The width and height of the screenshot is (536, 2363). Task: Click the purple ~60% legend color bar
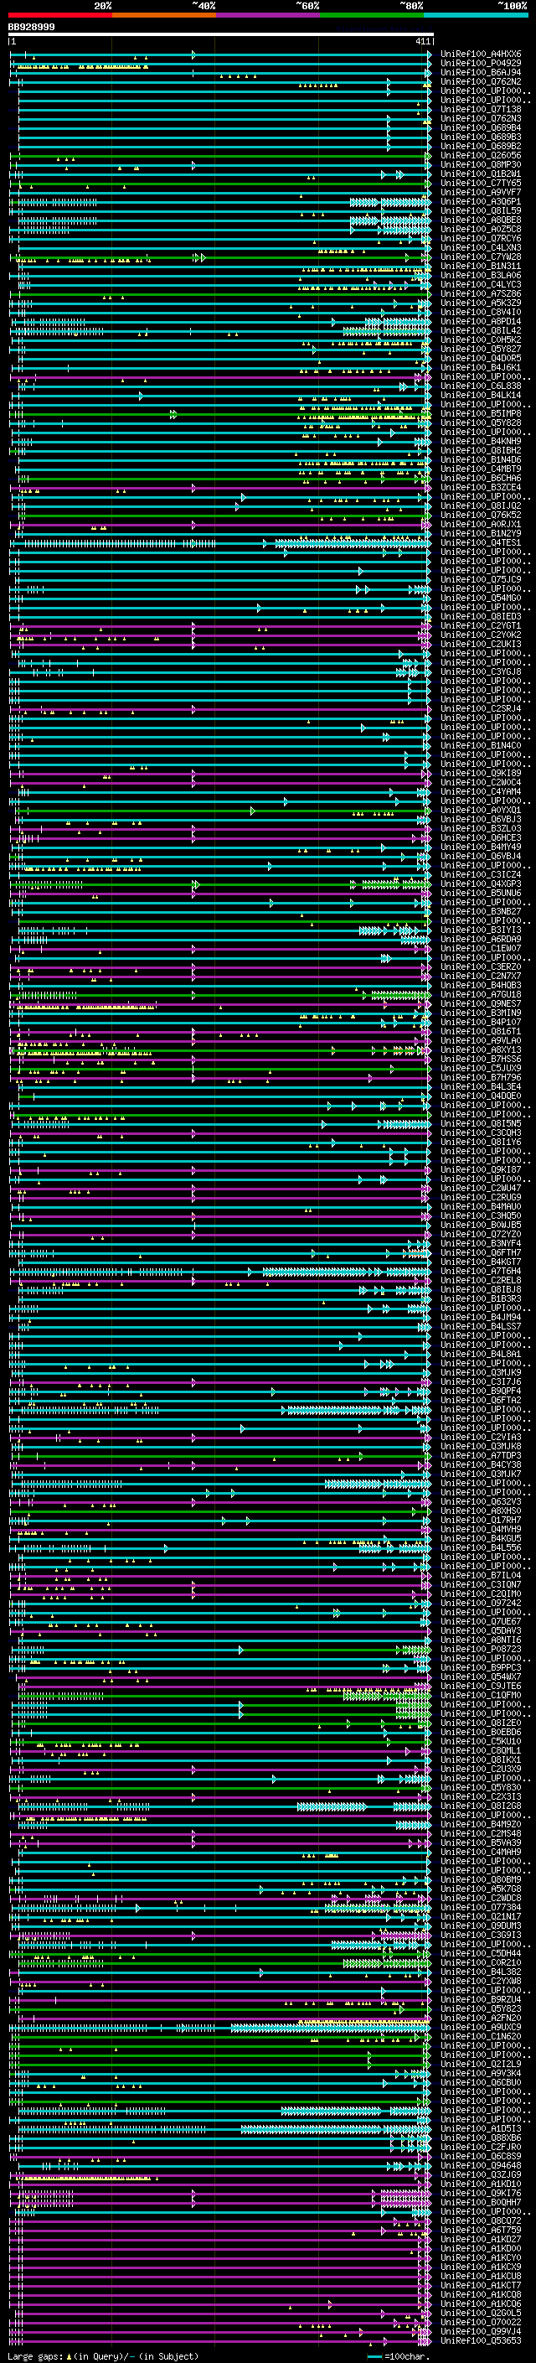[x=269, y=16]
